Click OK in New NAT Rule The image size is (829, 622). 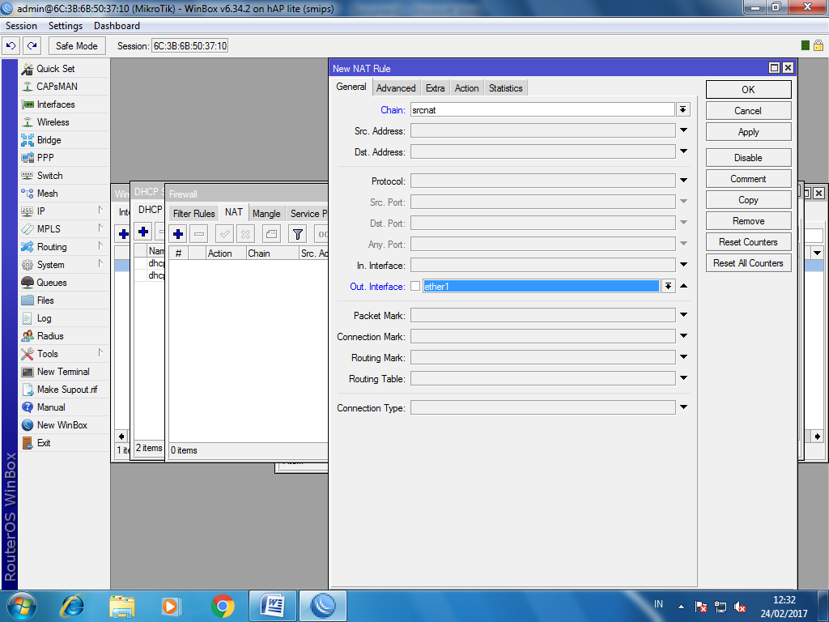(748, 89)
